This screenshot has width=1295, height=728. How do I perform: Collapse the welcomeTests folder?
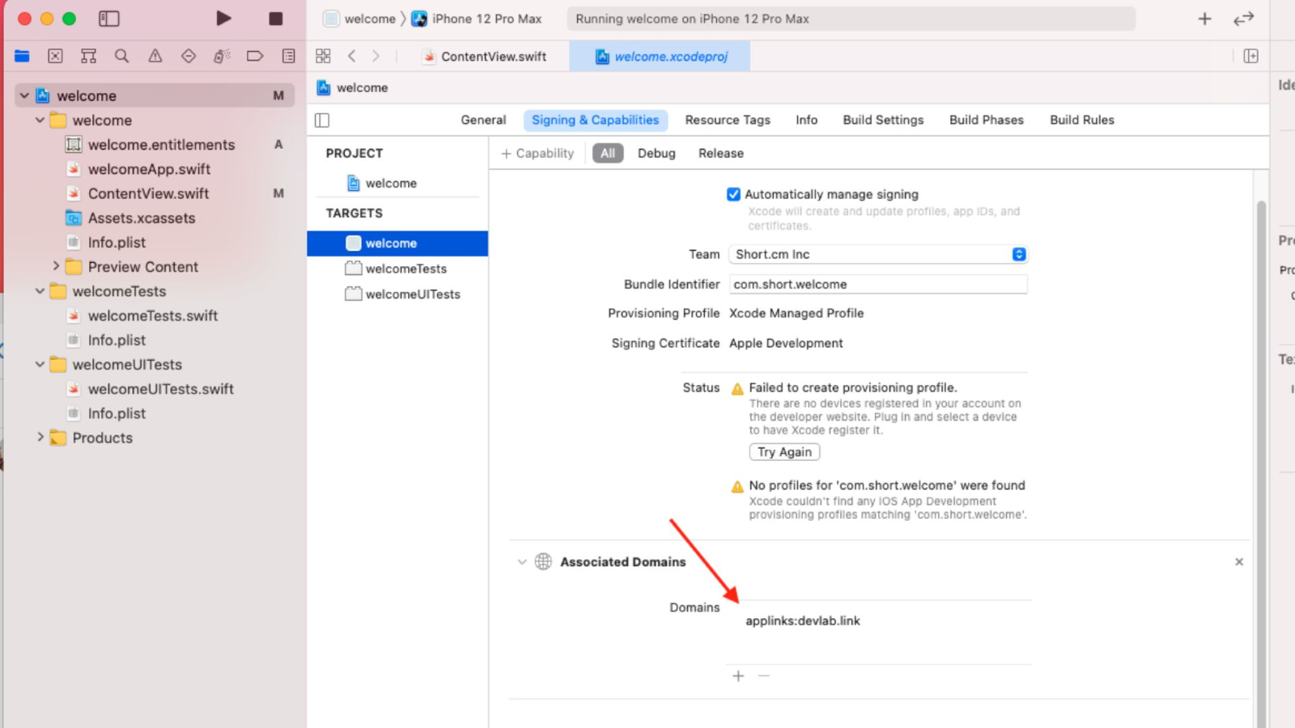(x=40, y=290)
